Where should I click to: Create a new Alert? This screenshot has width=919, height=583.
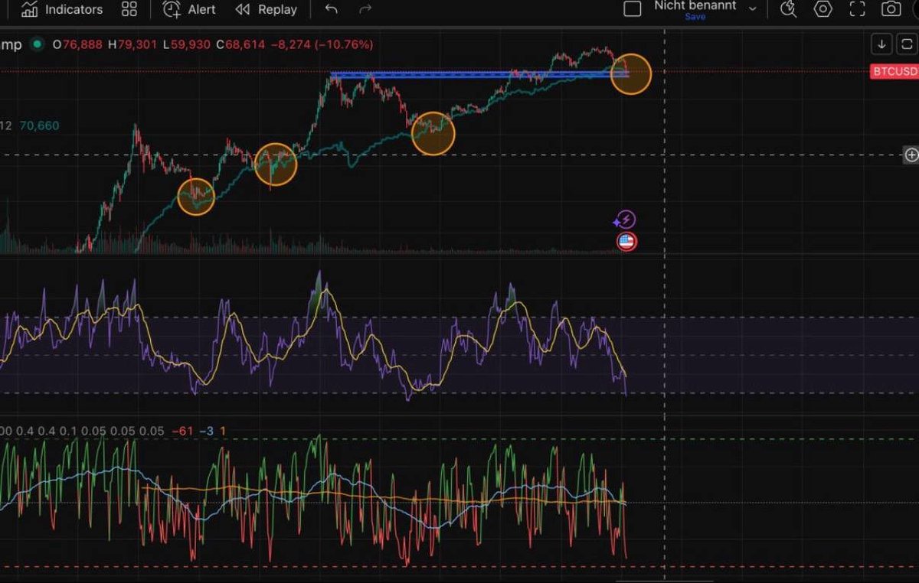(189, 10)
